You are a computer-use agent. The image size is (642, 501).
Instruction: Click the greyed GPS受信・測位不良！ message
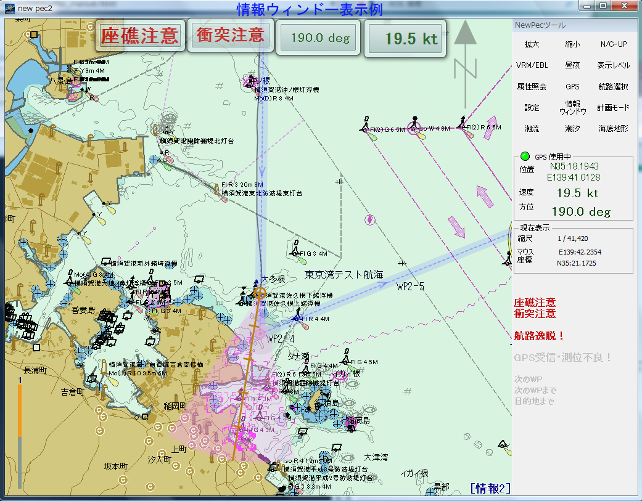click(x=563, y=357)
